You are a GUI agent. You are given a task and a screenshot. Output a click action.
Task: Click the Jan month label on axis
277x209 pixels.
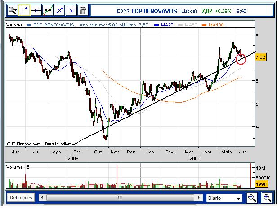pos(150,152)
